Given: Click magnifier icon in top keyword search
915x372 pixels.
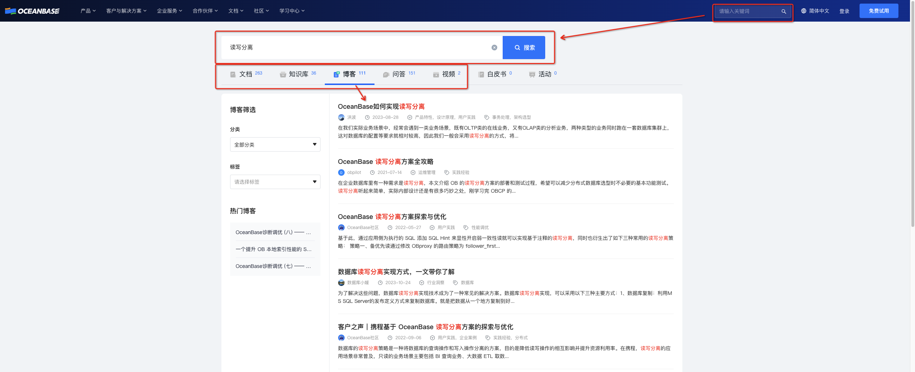Looking at the screenshot, I should tap(784, 12).
